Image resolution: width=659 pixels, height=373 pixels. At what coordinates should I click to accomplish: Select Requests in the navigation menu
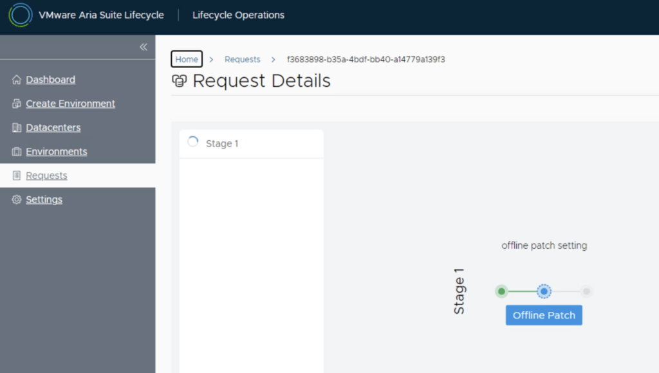coord(46,176)
